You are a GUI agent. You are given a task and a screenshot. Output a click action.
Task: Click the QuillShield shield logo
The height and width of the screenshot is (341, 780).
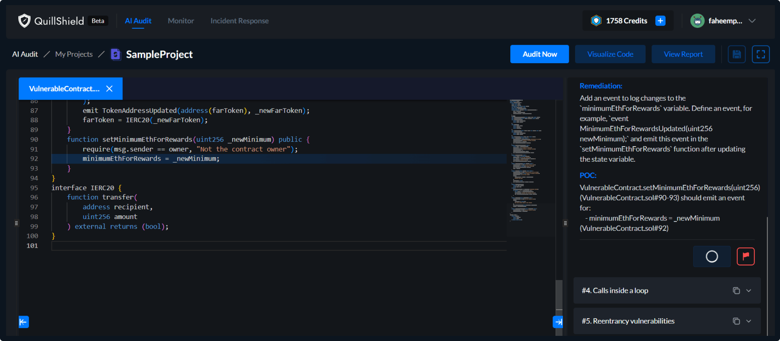tap(24, 21)
